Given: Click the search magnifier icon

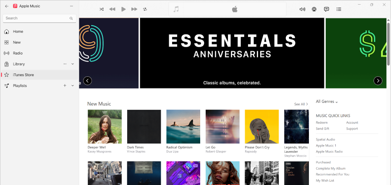Looking at the screenshot, I should (71, 18).
